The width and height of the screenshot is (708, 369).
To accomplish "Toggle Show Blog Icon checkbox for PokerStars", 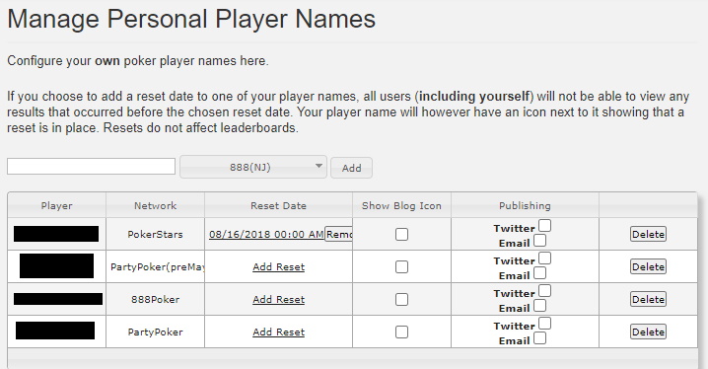I will pyautogui.click(x=401, y=235).
